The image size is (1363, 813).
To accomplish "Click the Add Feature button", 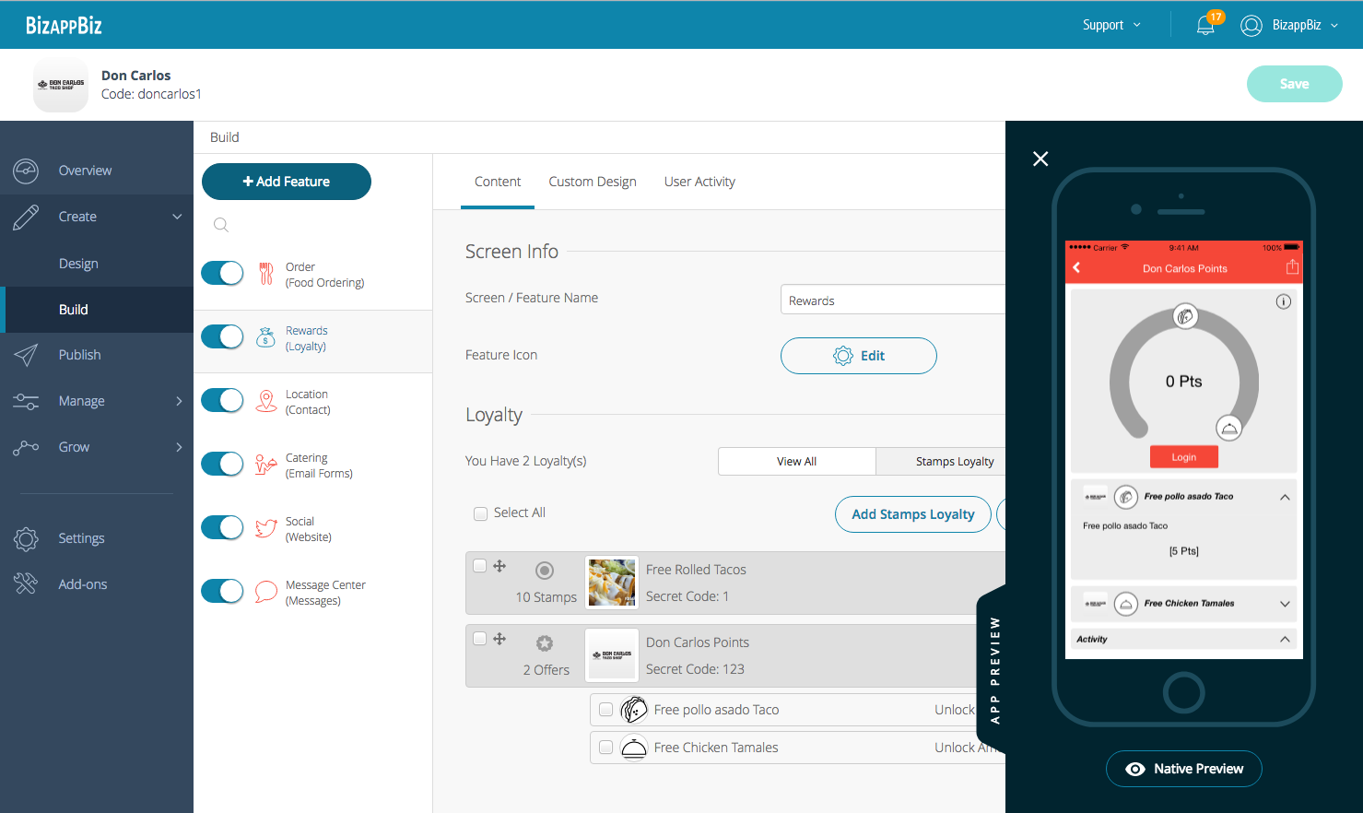I will point(287,182).
